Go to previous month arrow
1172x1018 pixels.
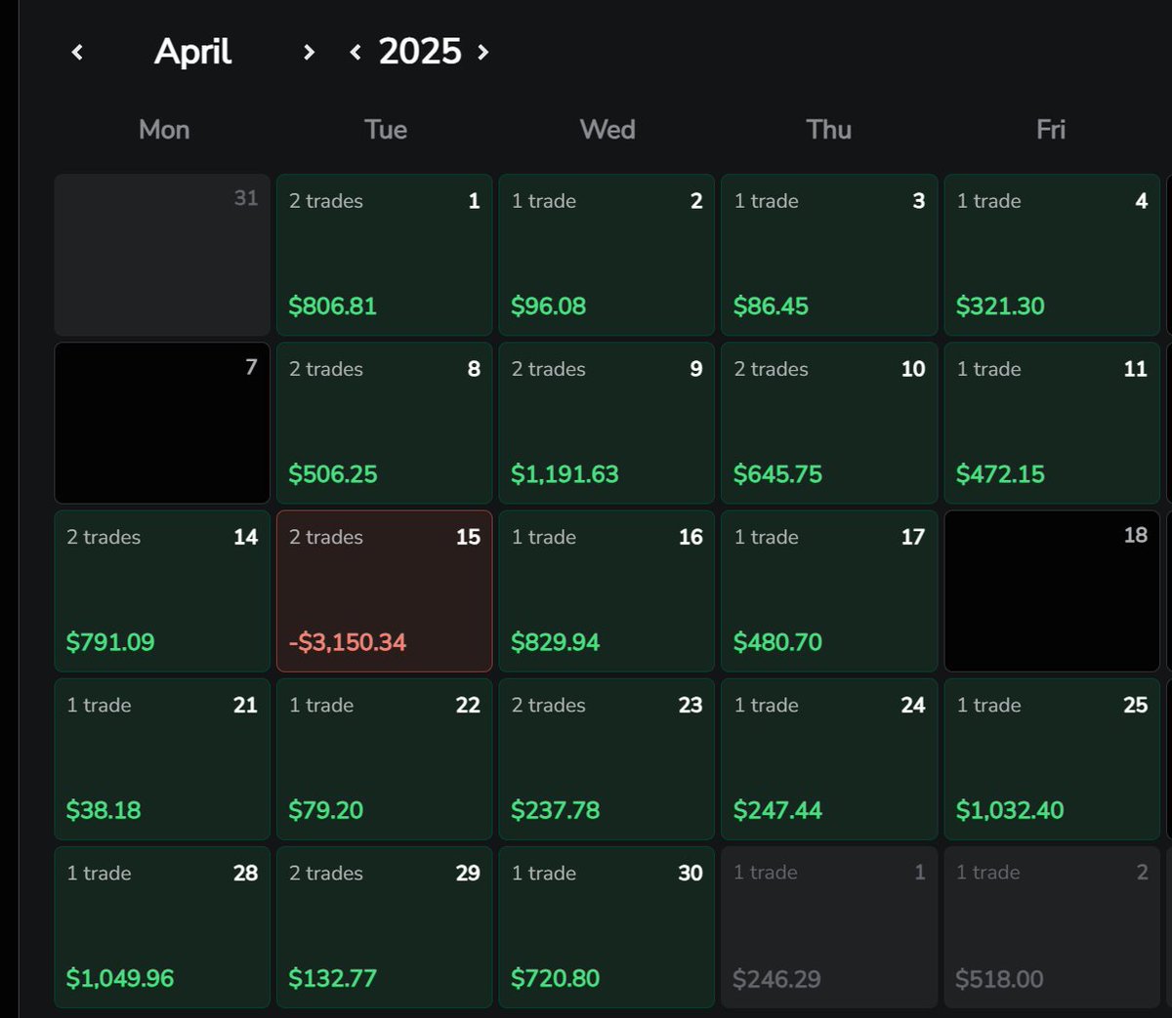[x=77, y=53]
